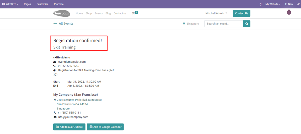Viewport: 301px width, 134px height.
Task: Click the magnifier search button
Action: point(247,24)
